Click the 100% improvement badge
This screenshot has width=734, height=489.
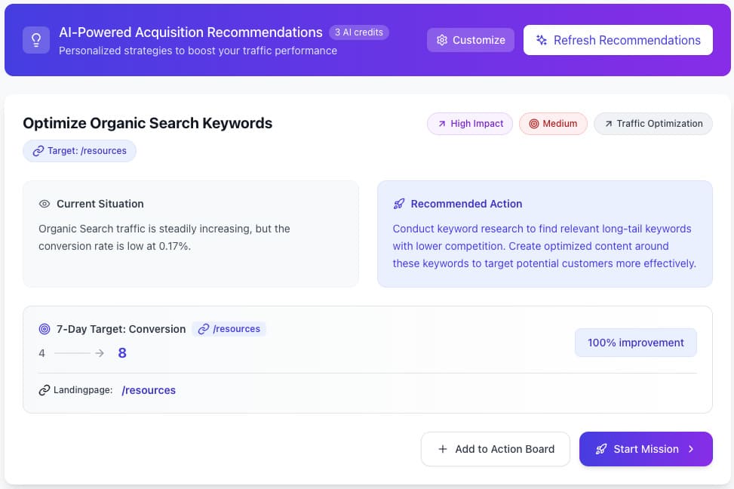point(636,343)
